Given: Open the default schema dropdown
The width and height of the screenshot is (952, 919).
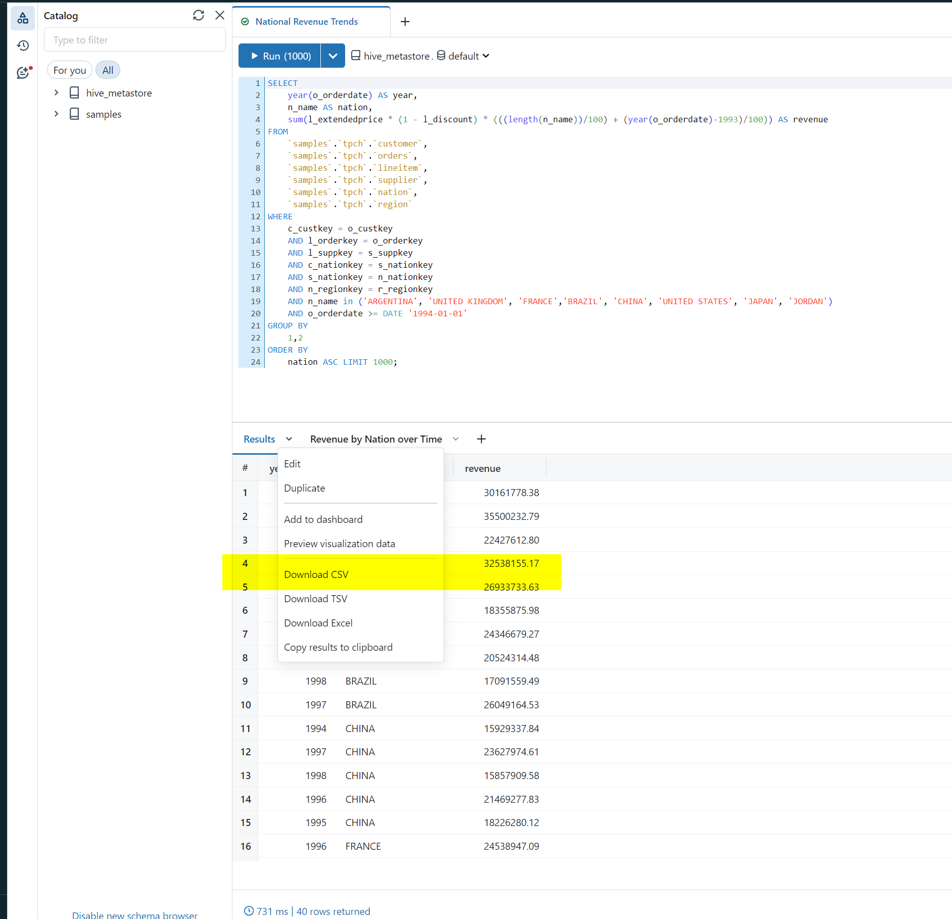Looking at the screenshot, I should pyautogui.click(x=463, y=56).
